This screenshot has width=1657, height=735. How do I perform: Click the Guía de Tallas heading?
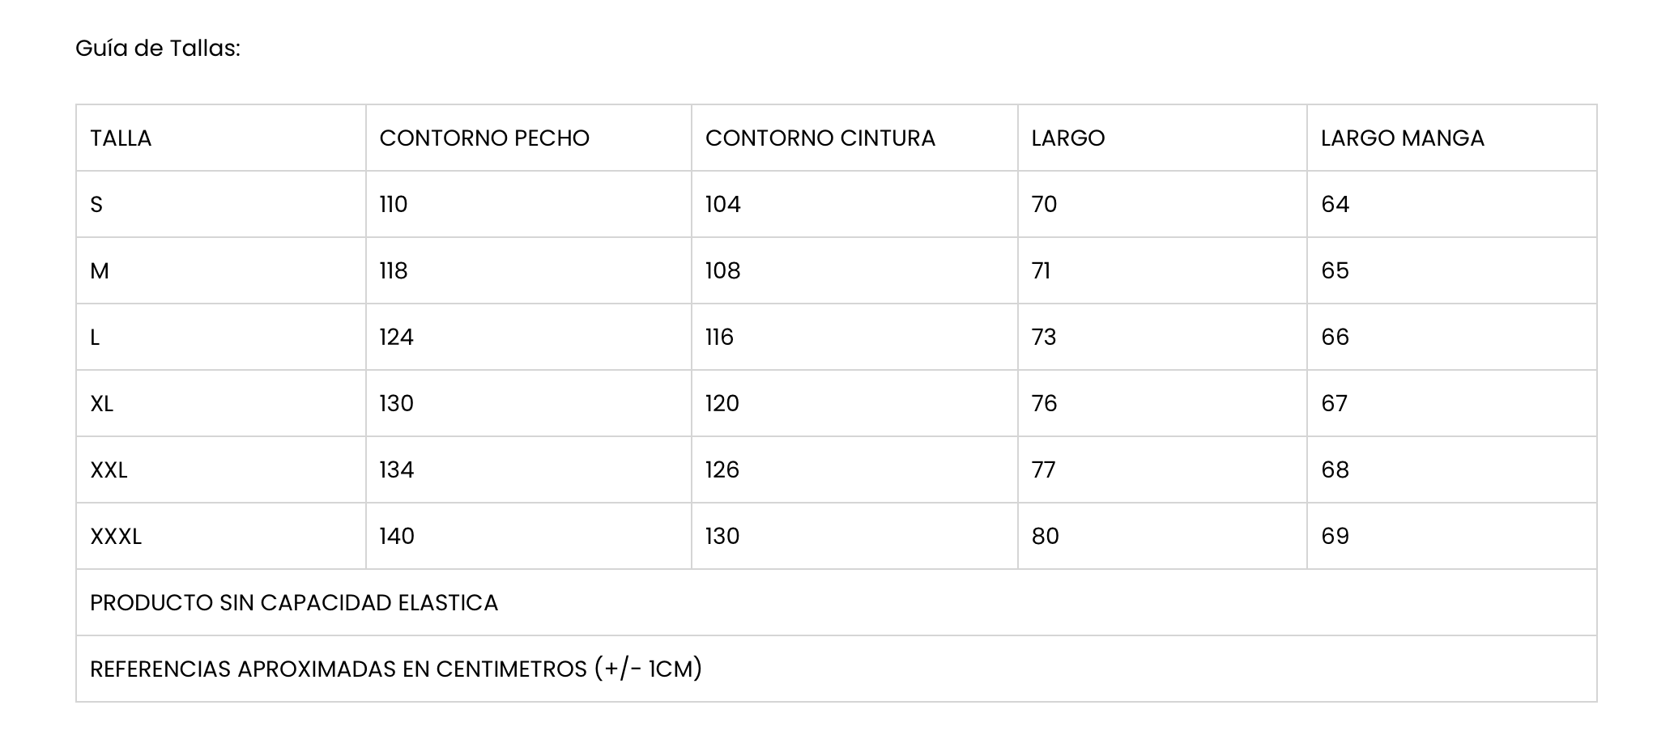click(158, 49)
